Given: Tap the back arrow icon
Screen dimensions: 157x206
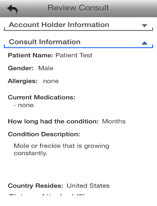Looking at the screenshot, I should point(12,9).
